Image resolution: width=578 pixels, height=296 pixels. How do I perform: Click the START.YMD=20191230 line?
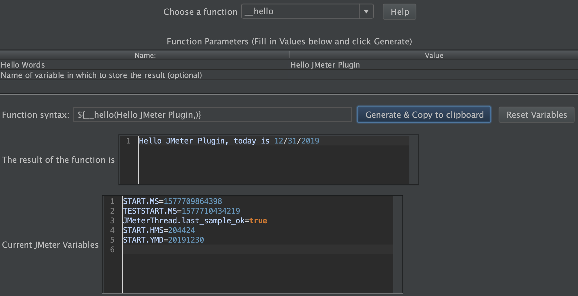[163, 240]
